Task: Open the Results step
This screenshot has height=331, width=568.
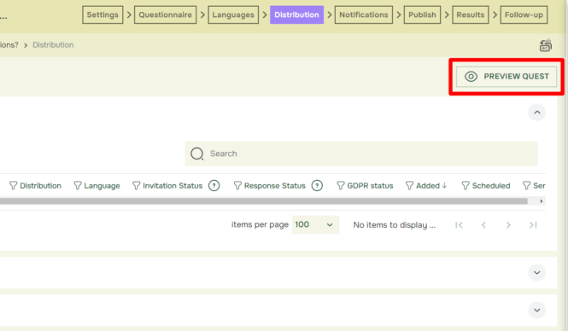Action: 470,15
